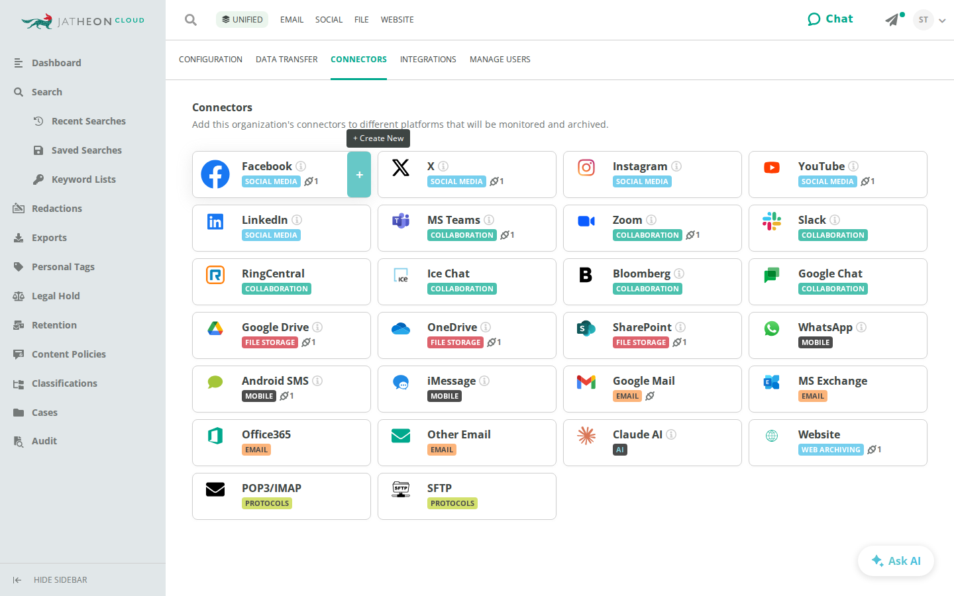The image size is (954, 596).
Task: Click the SFTP connector icon
Action: tap(401, 489)
